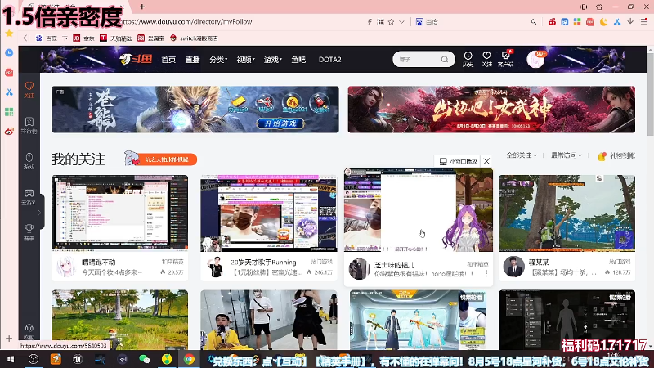Open the 最常访问 sort dropdown
The height and width of the screenshot is (368, 654).
(566, 155)
